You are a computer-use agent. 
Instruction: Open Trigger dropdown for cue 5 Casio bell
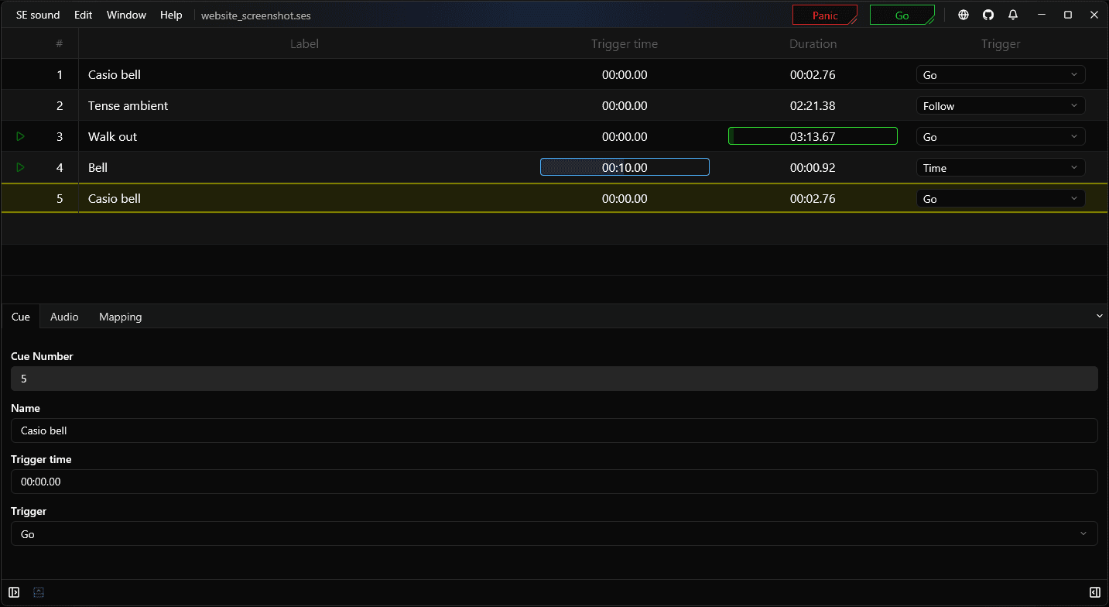tap(1001, 199)
